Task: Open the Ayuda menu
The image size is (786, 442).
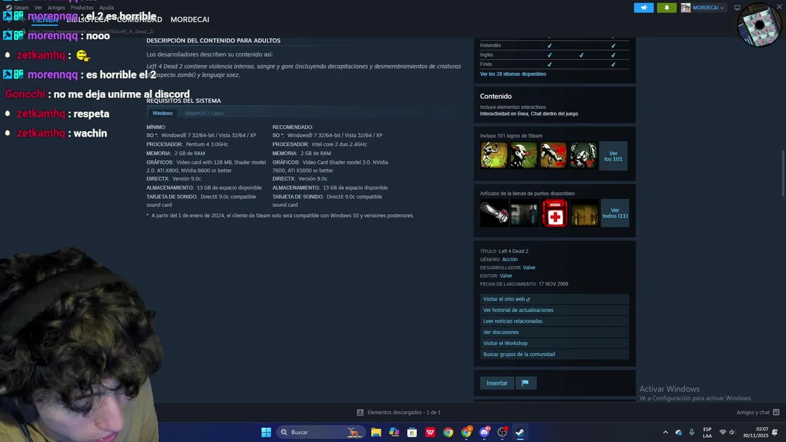Action: pos(107,8)
